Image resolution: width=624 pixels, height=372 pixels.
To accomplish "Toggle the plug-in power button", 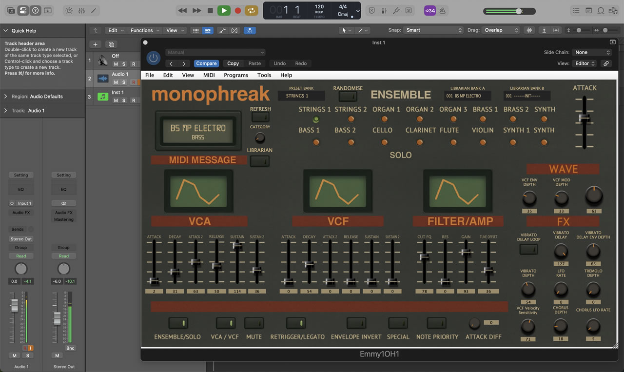I will pos(154,59).
